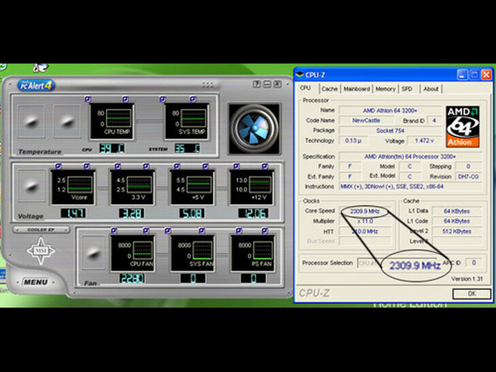The height and width of the screenshot is (372, 496).
Task: Click the OK button in CPU-Z
Action: 472,294
